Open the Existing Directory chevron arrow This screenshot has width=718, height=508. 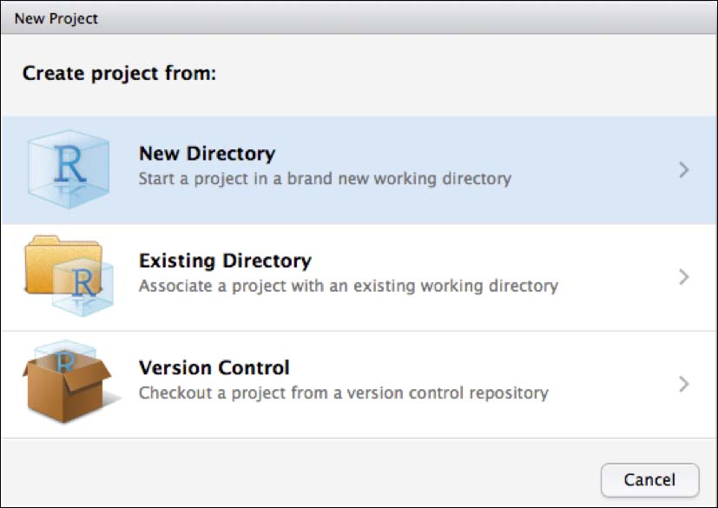click(x=684, y=277)
